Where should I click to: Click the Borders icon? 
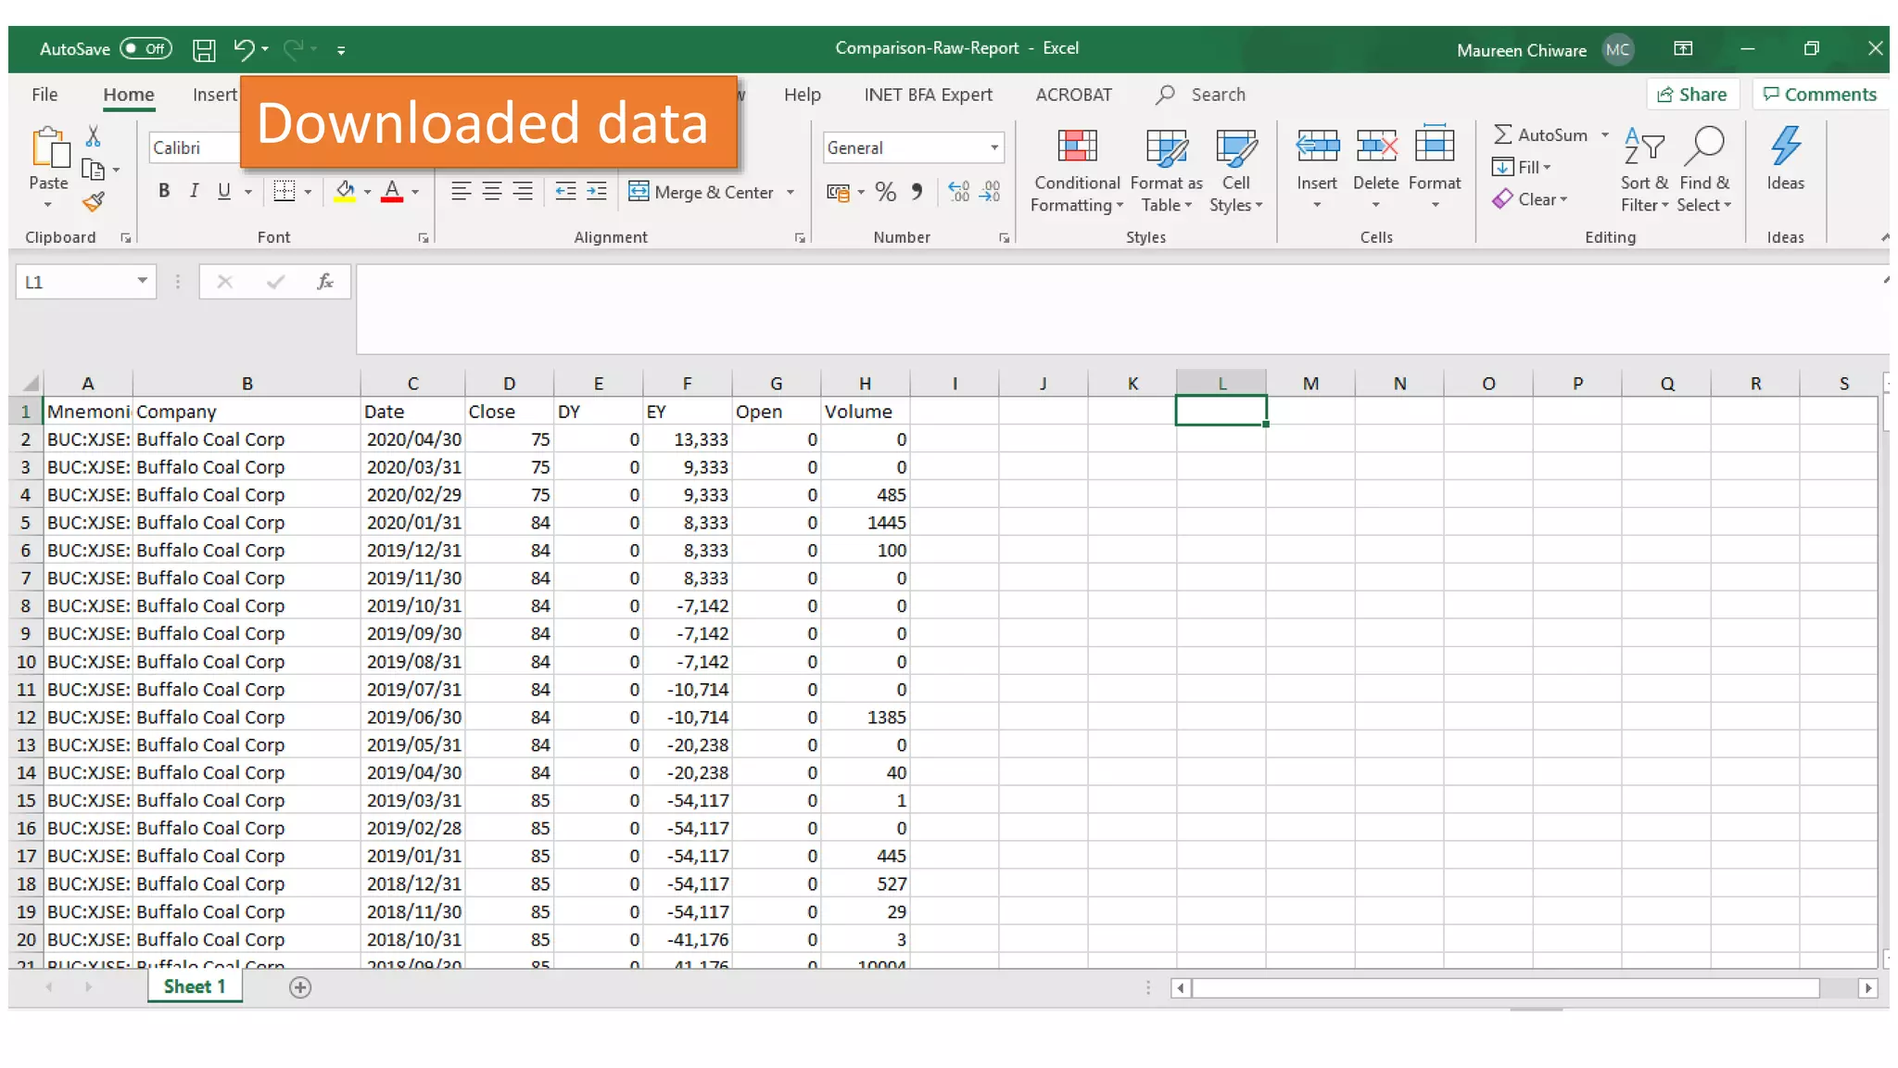coord(284,191)
